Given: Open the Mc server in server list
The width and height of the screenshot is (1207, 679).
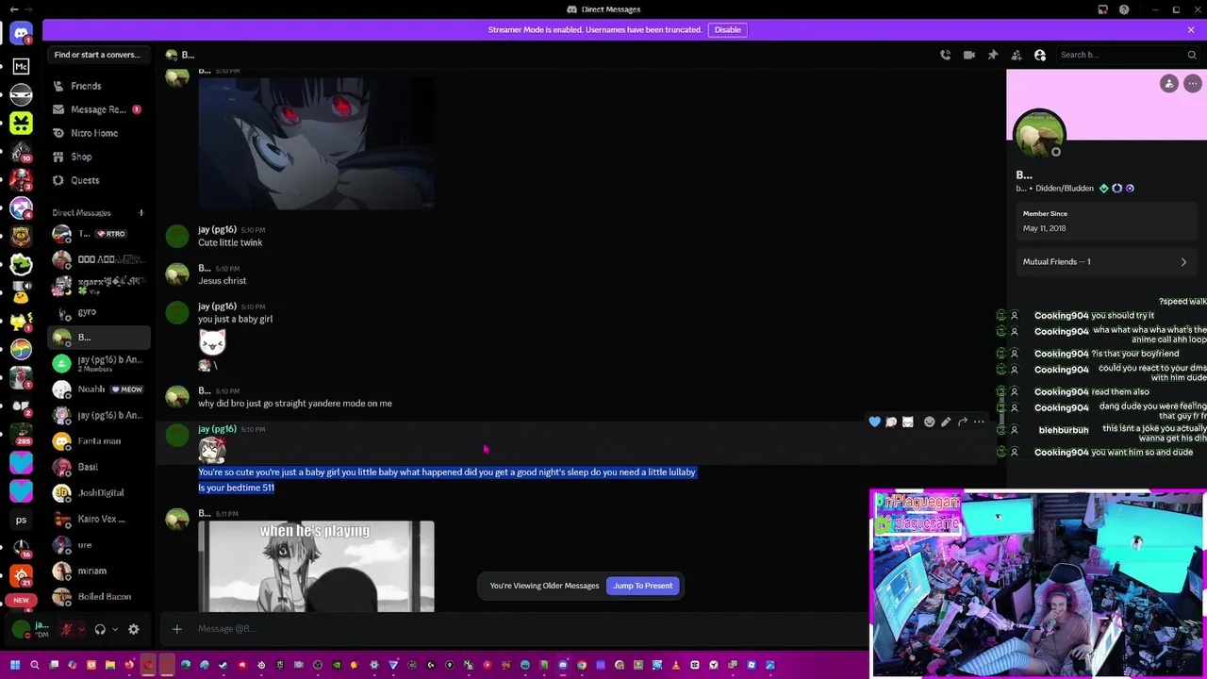Looking at the screenshot, I should [21, 66].
